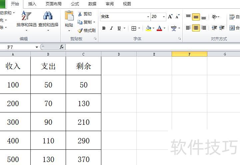Image resolution: width=240 pixels, height=165 pixels.
Task: Click the phonetic guide (wén) icon
Action: click(x=174, y=28)
